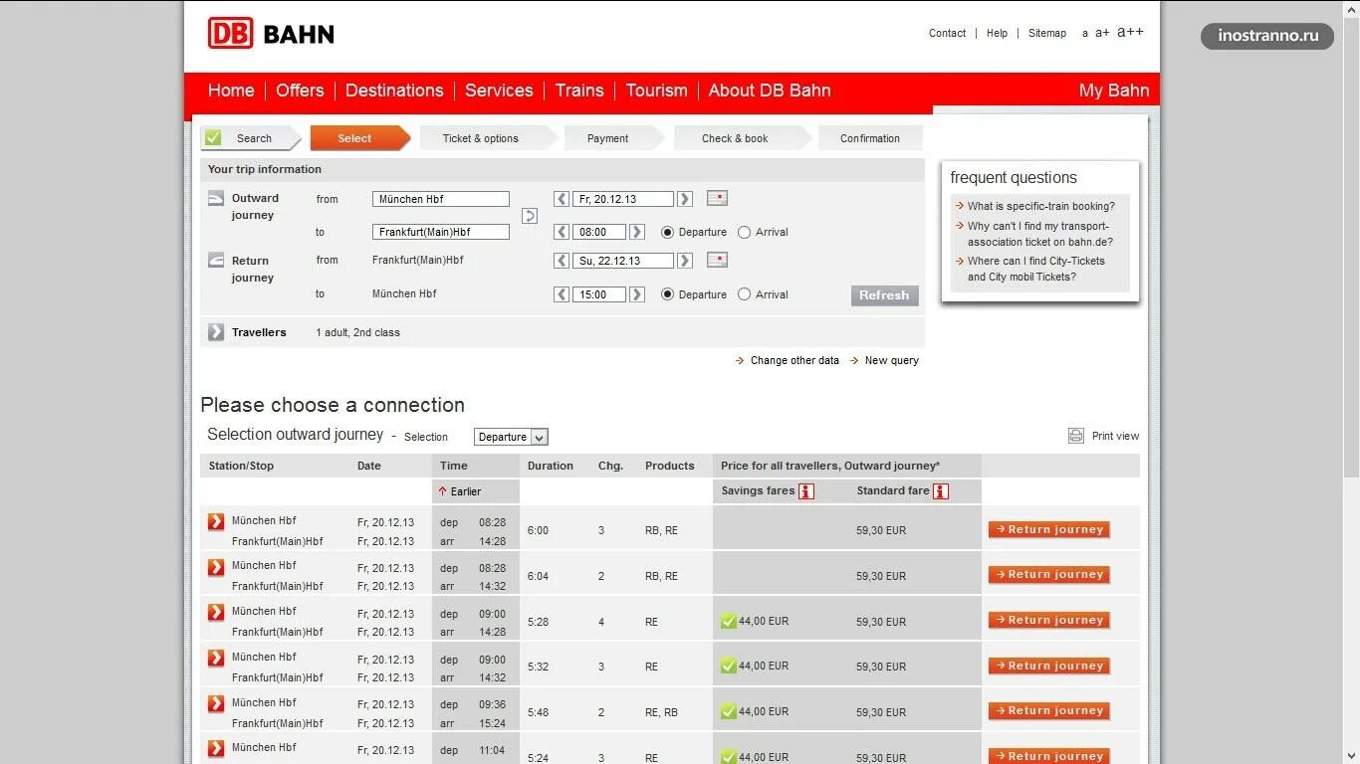Open the Home menu
Viewport: 1360px width, 764px height.
click(x=231, y=91)
